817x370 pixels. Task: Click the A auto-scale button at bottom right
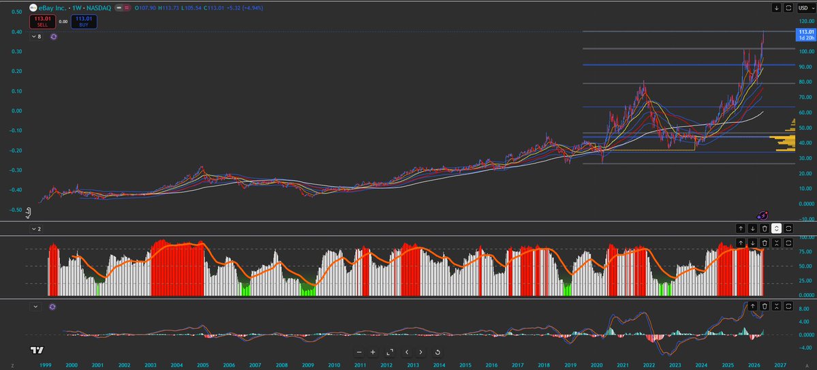[807, 366]
